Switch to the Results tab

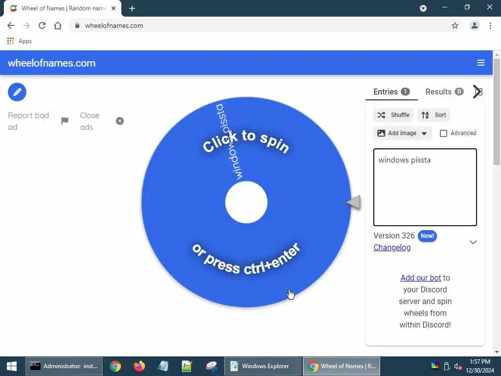point(444,92)
